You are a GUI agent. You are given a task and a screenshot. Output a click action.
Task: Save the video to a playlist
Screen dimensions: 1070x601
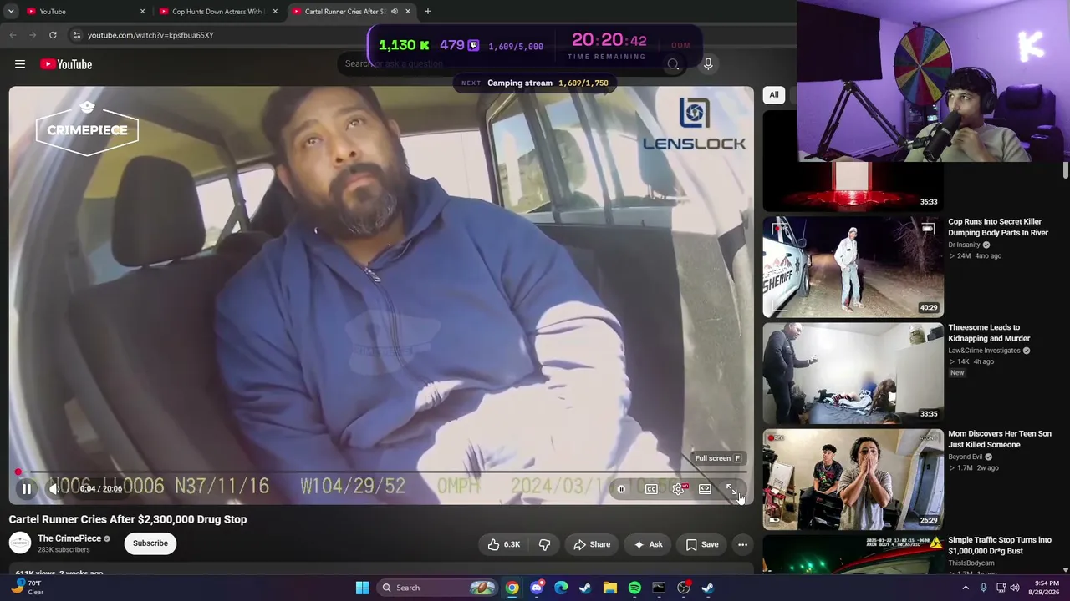[701, 544]
